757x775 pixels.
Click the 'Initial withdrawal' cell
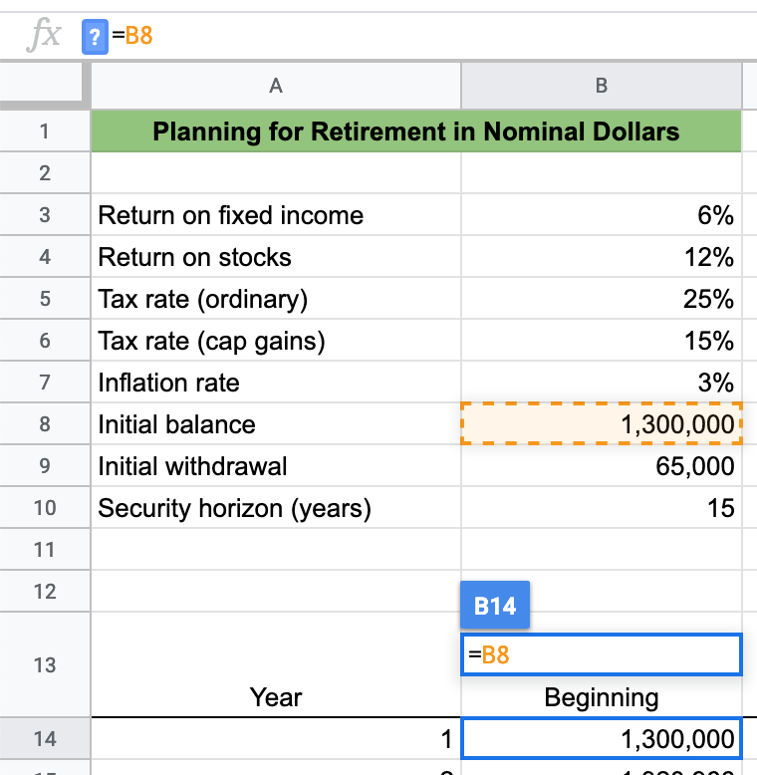coord(276,465)
